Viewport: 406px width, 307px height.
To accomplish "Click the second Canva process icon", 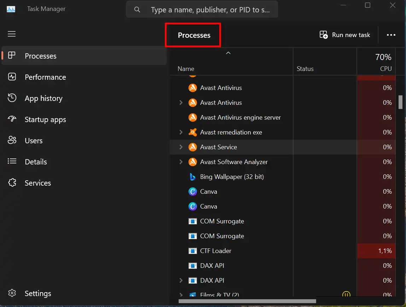I will 192,206.
